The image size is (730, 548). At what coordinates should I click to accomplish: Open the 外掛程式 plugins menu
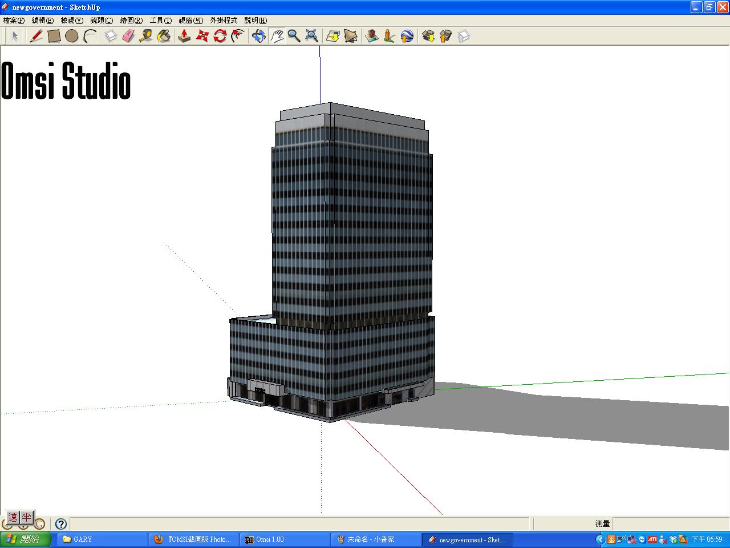tap(224, 21)
